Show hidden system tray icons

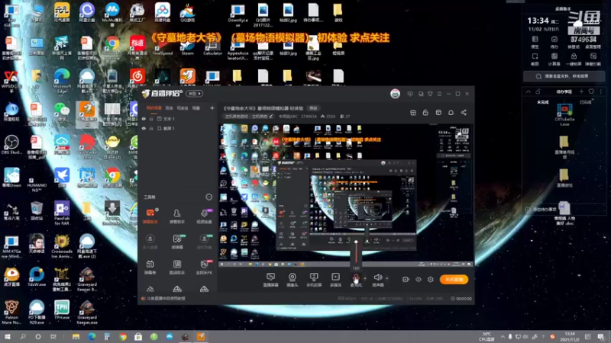[503, 337]
